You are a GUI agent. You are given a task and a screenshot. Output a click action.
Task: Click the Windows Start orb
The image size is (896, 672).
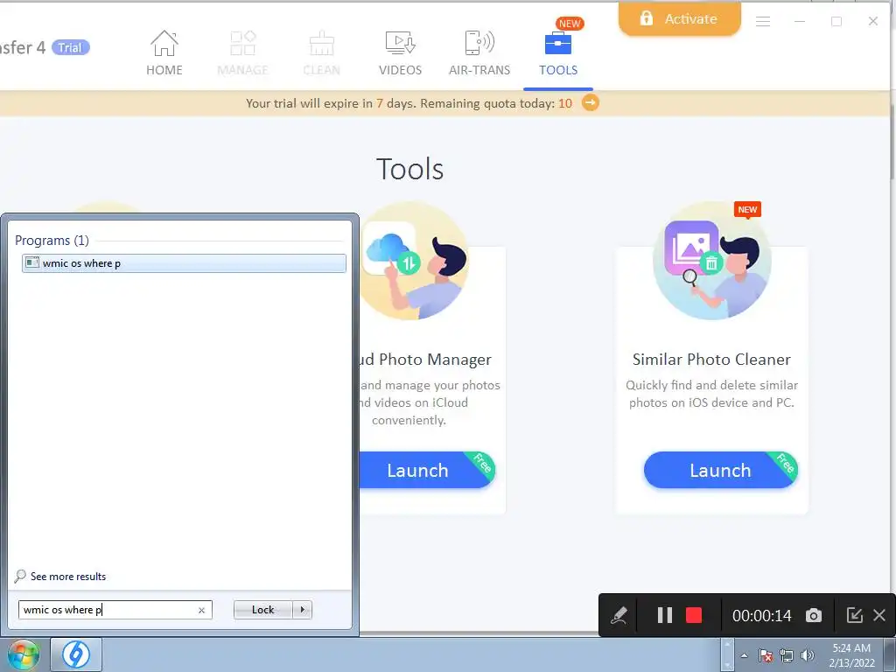click(23, 654)
